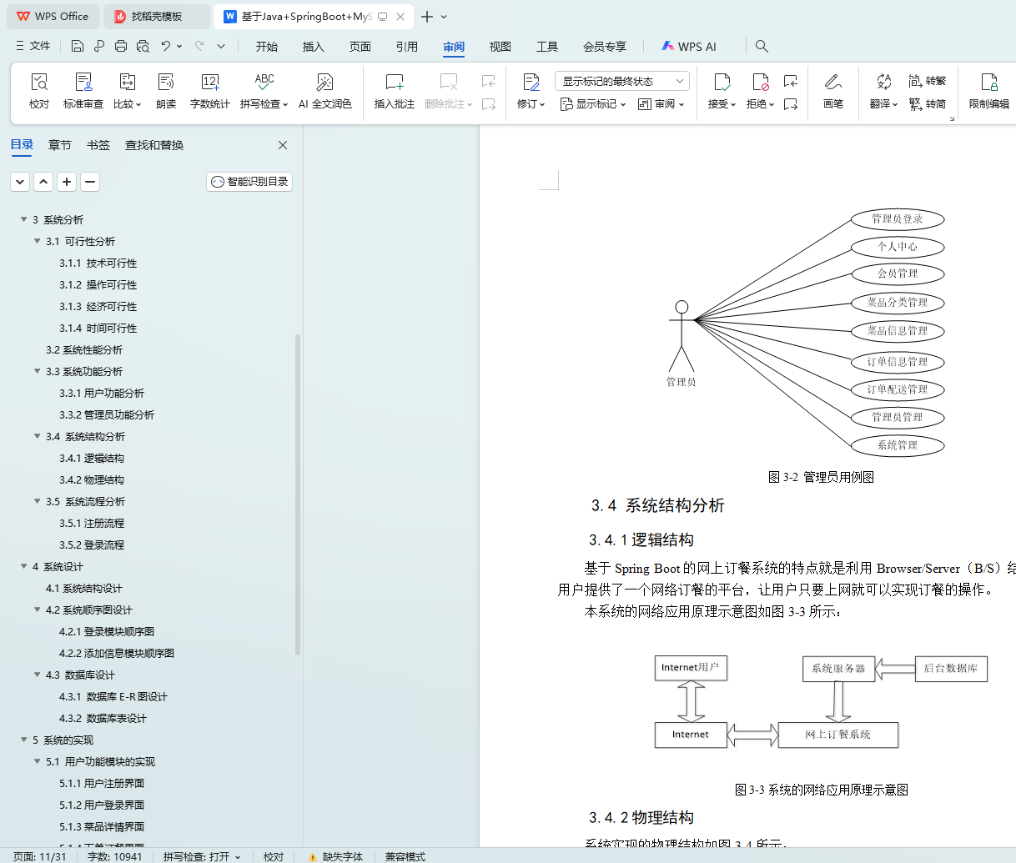Click the print preview icon

point(143,46)
